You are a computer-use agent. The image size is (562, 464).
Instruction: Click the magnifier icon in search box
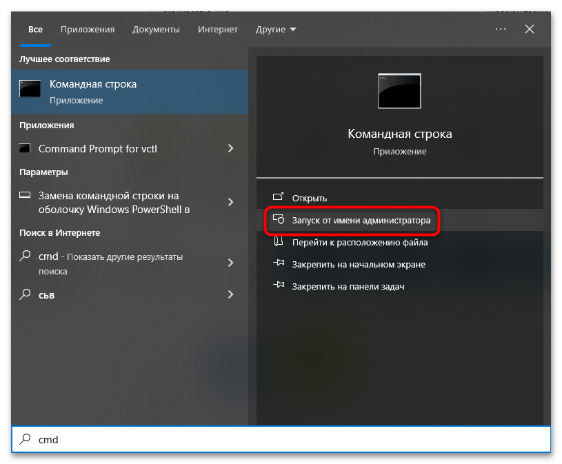point(25,439)
